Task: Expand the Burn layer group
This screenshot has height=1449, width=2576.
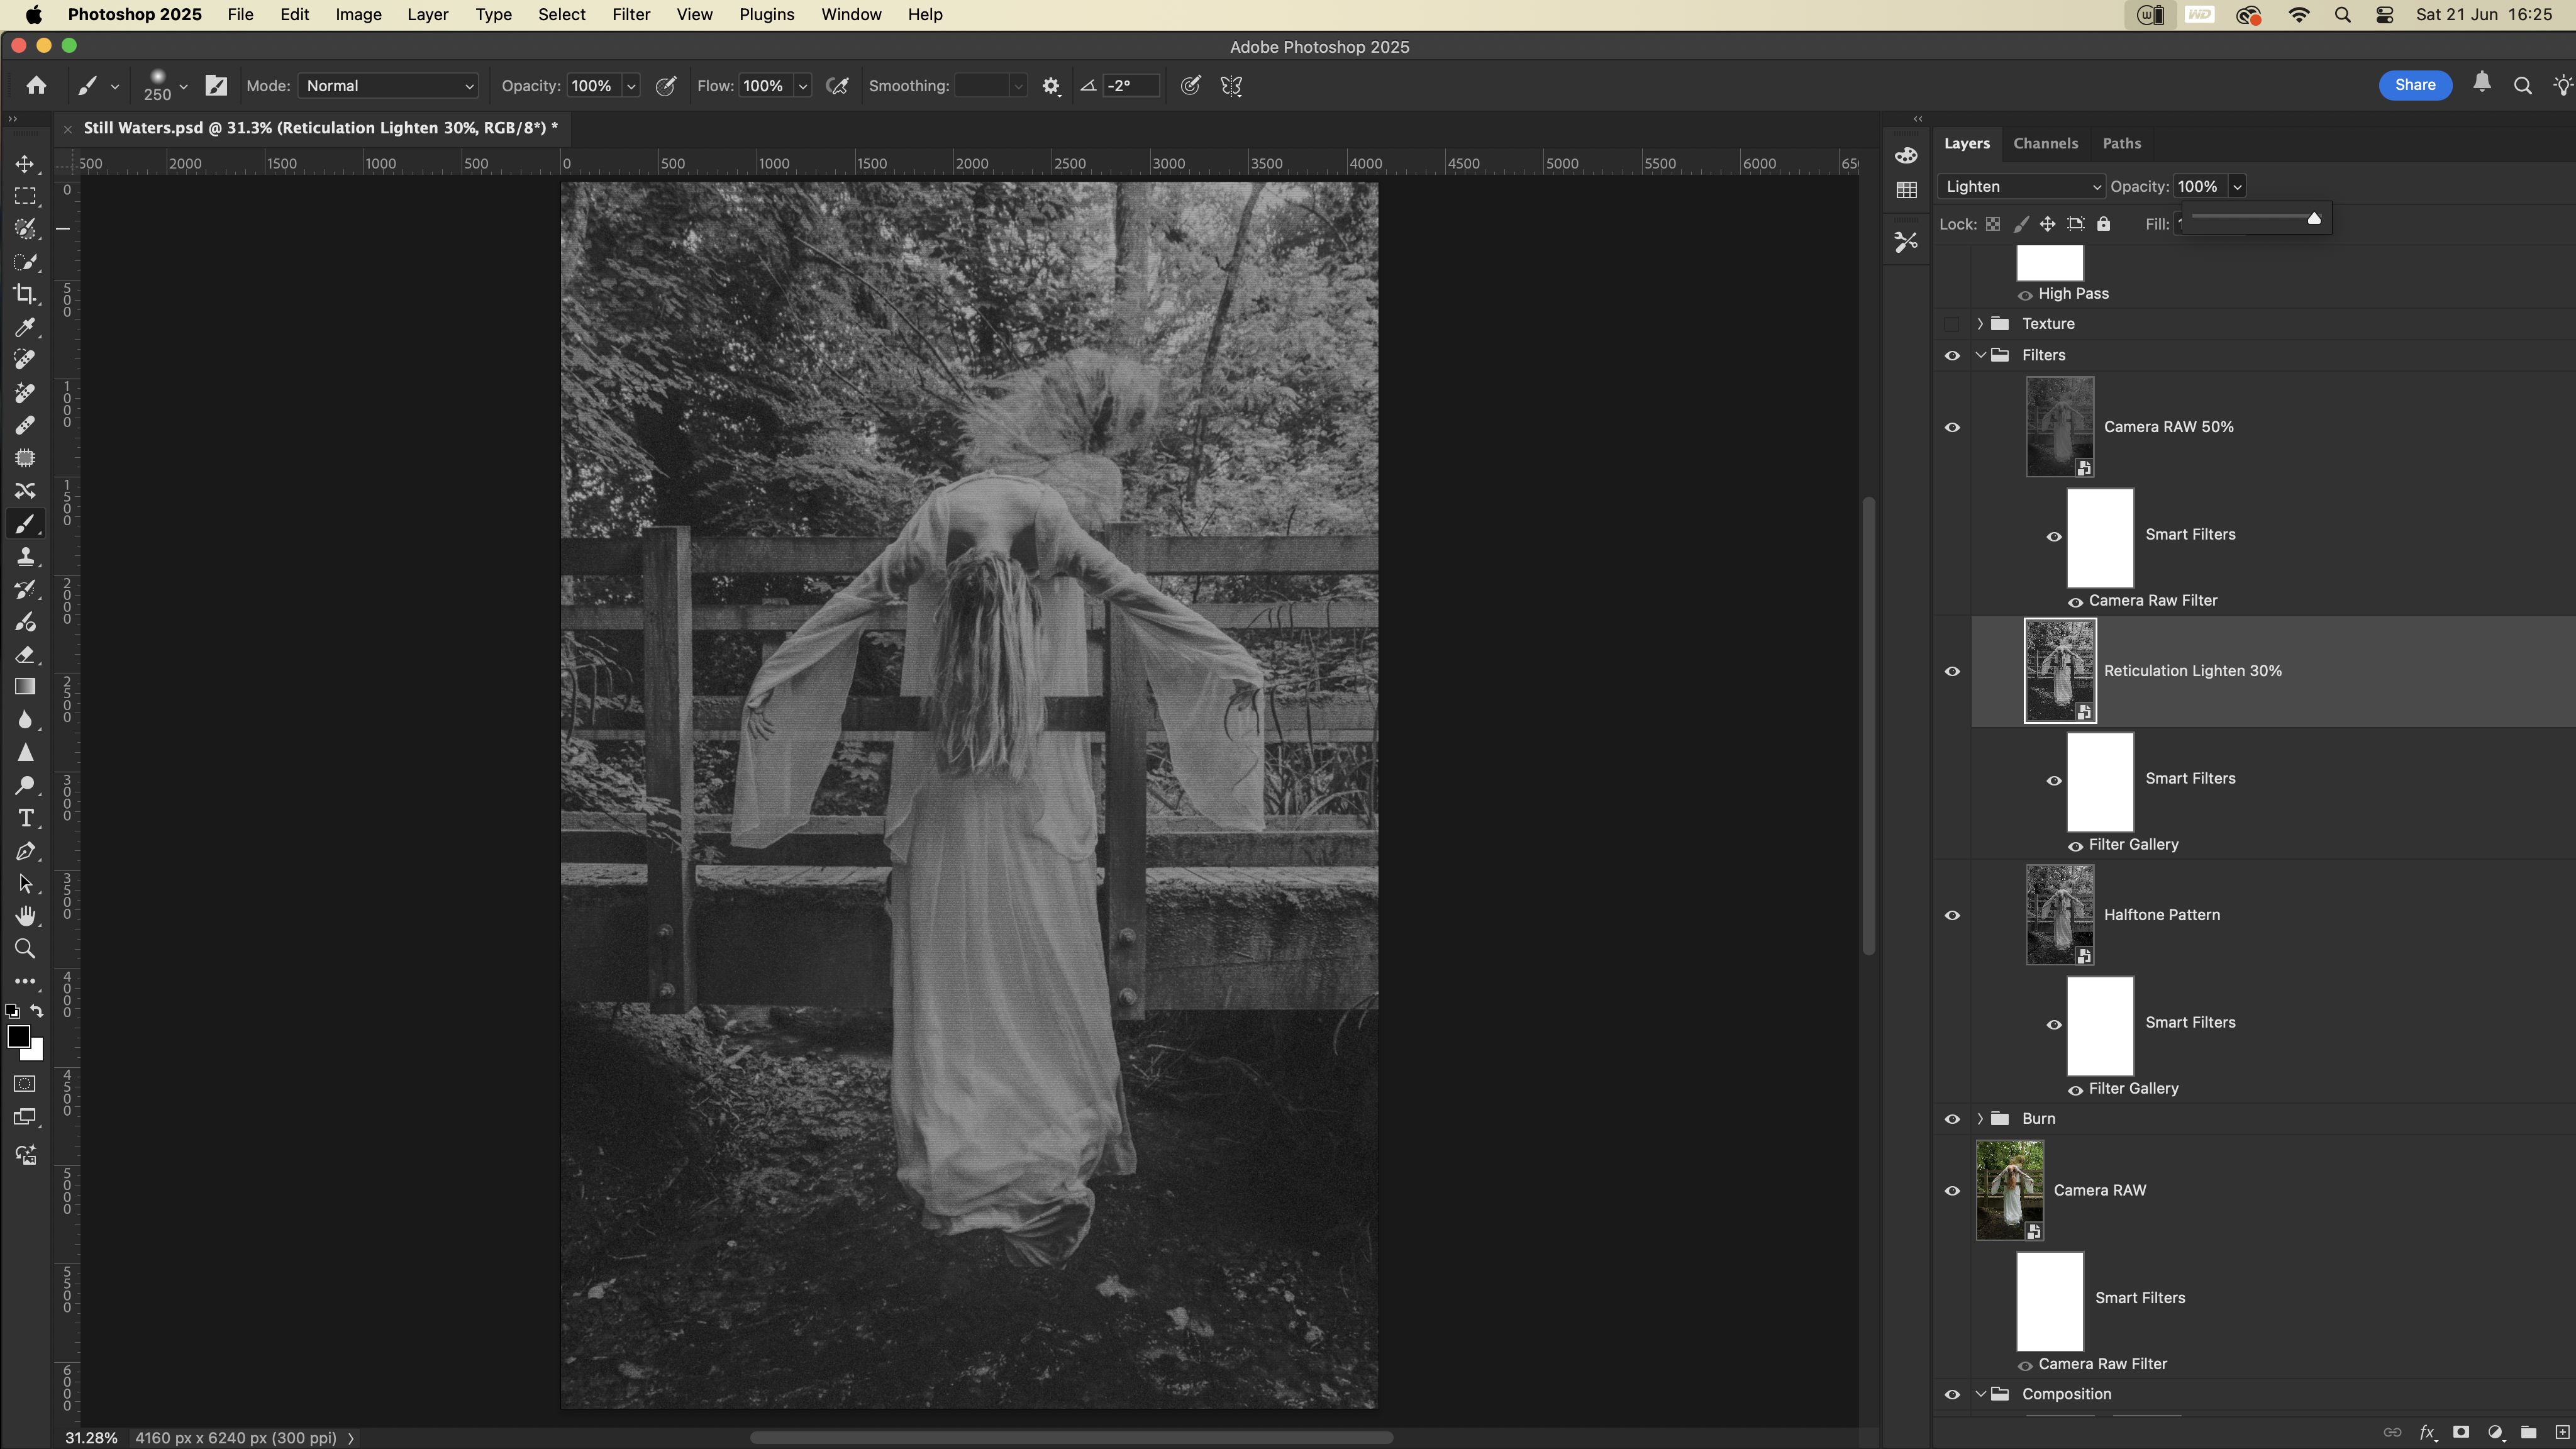Action: (x=1980, y=1119)
